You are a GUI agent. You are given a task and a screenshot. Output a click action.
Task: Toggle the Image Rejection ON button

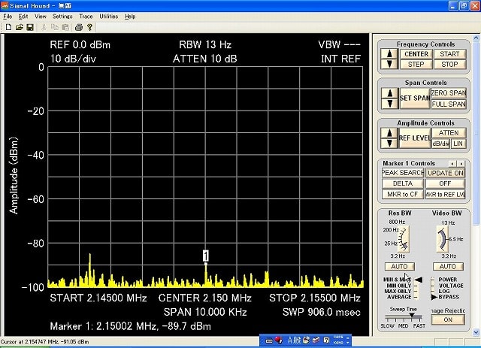coord(448,319)
